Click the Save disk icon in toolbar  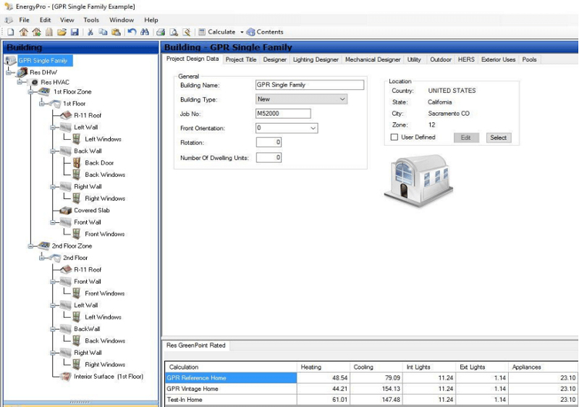tap(74, 32)
